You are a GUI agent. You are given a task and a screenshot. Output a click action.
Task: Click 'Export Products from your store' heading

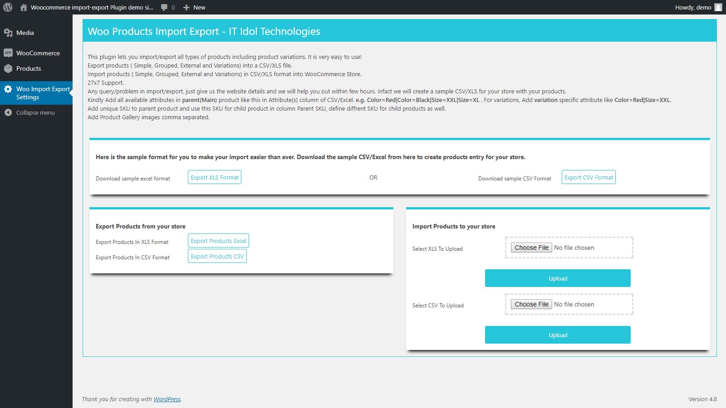[141, 226]
